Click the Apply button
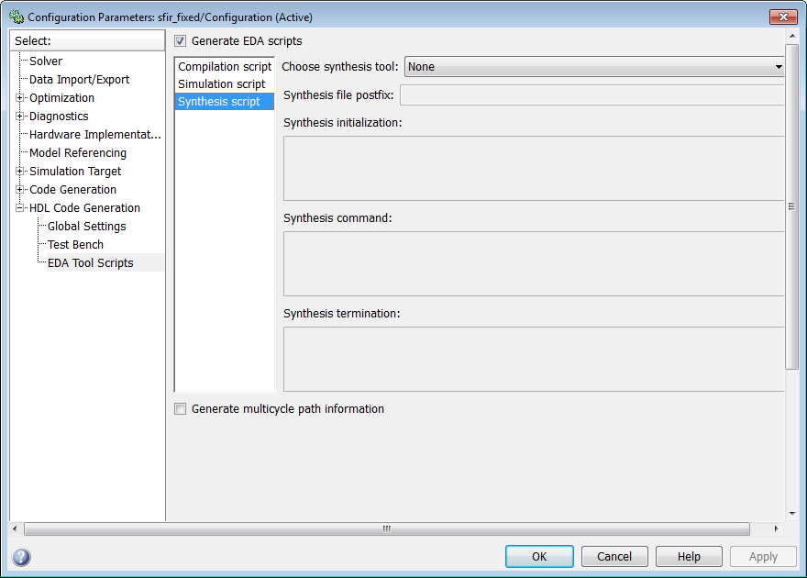The width and height of the screenshot is (807, 578). (x=763, y=556)
